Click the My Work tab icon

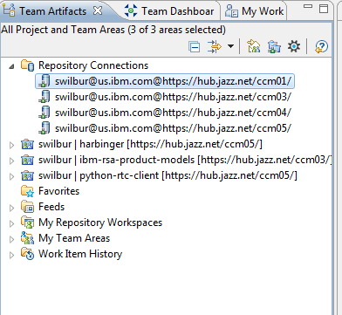(x=232, y=11)
